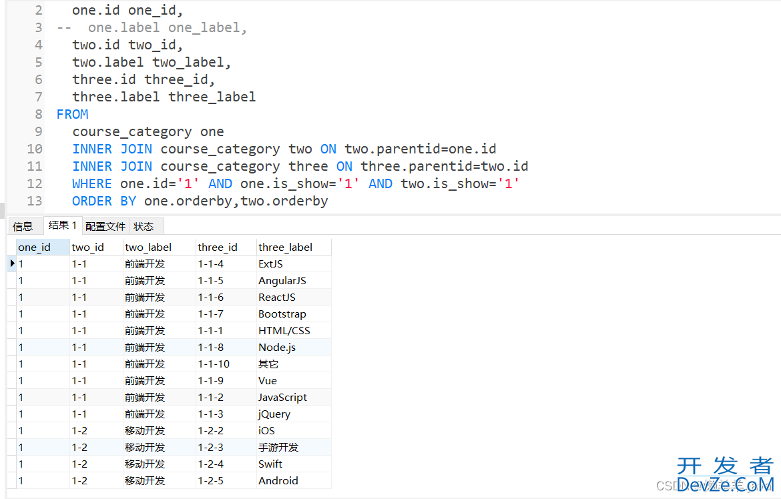The width and height of the screenshot is (781, 499).
Task: Click the three_id column header
Action: (226, 247)
